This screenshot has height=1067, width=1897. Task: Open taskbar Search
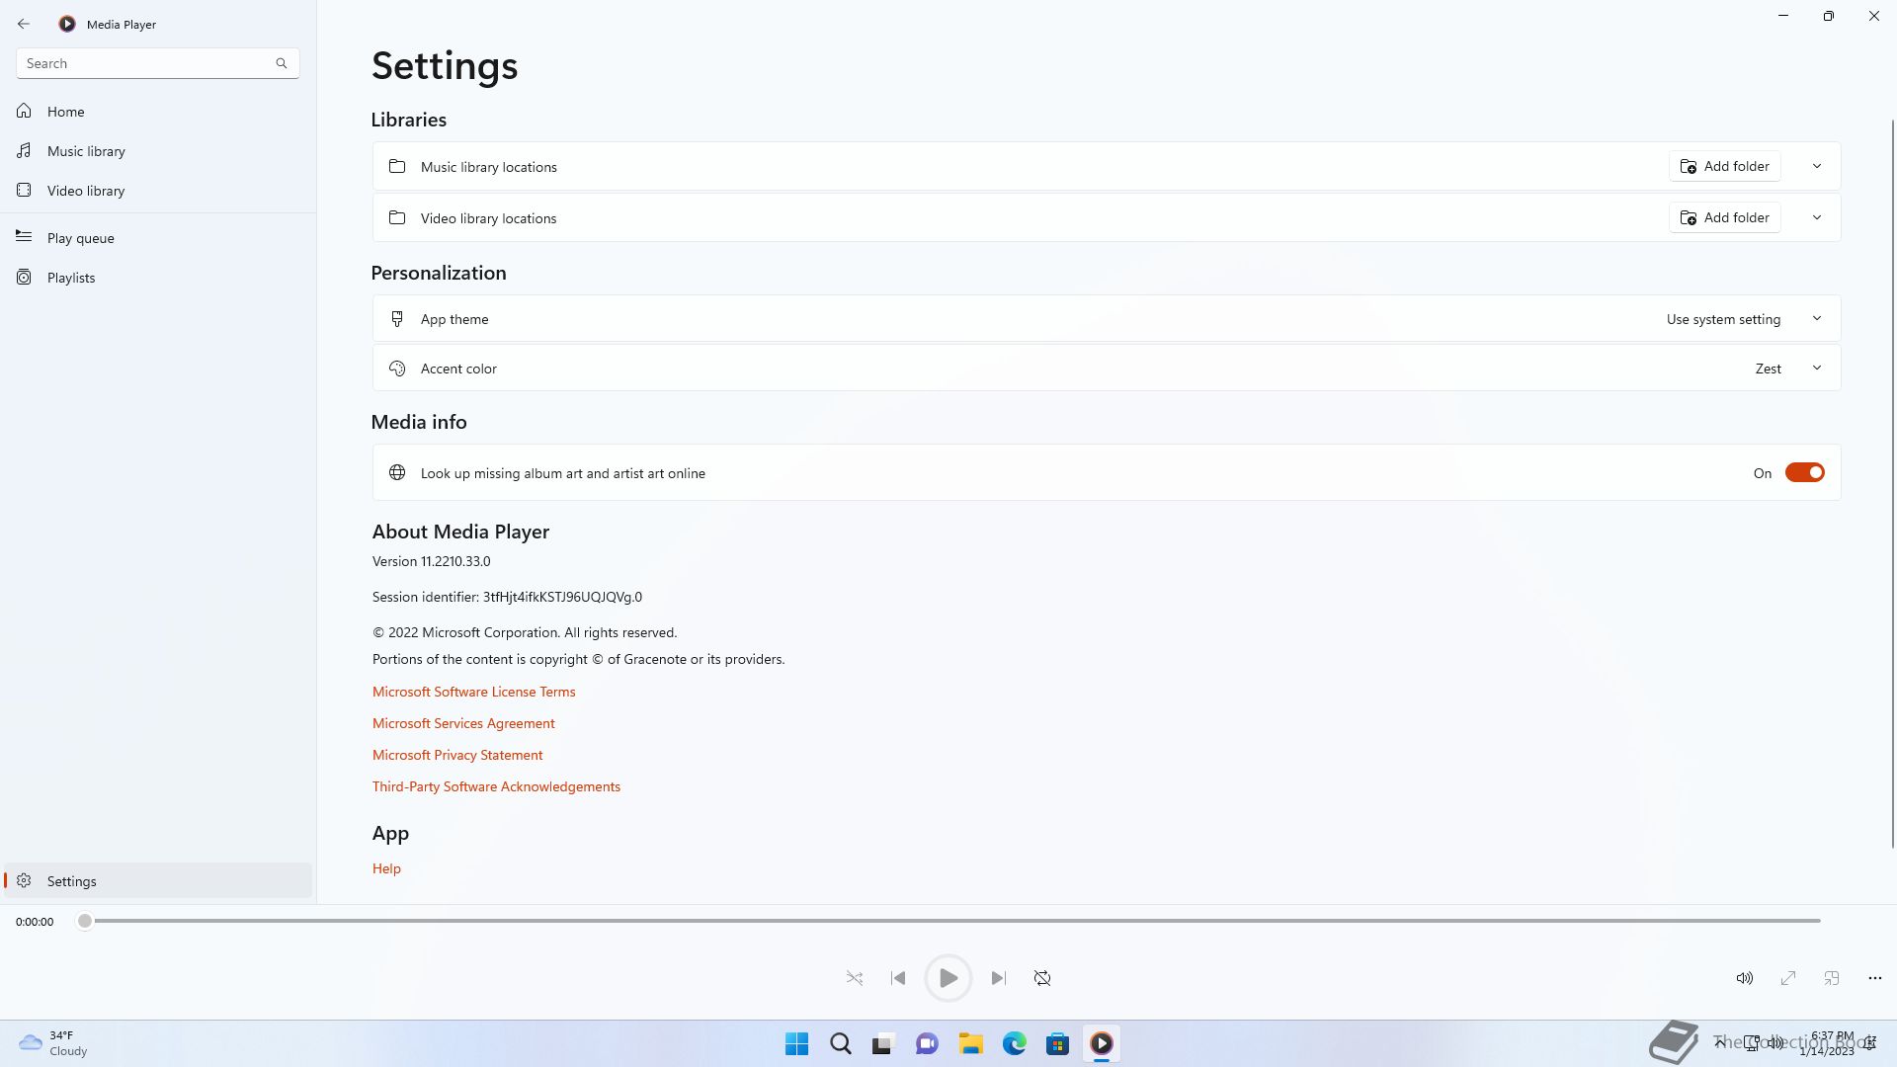coord(840,1043)
